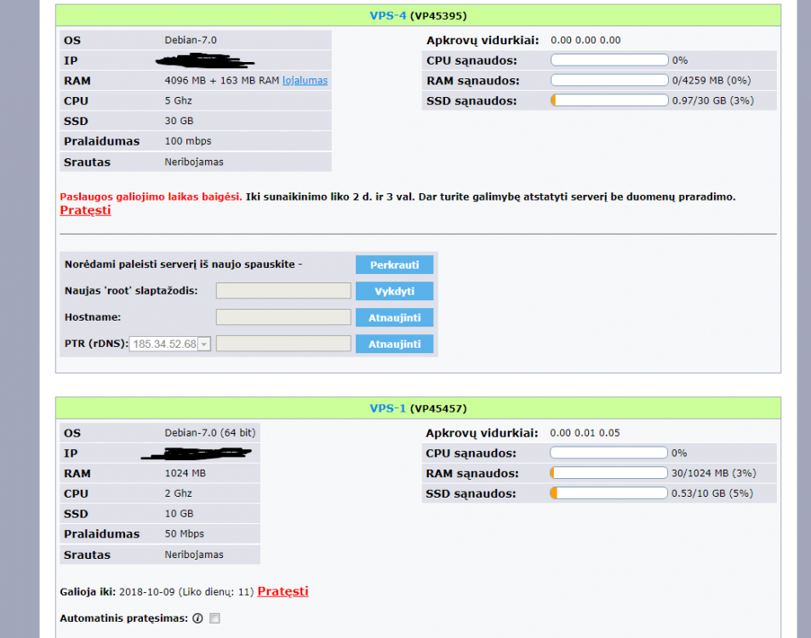Select the text '0/4259 MB (0%)'

(711, 81)
